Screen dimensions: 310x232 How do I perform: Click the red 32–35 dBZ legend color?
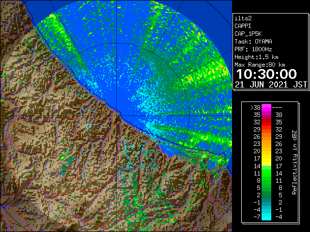pyautogui.click(x=266, y=122)
